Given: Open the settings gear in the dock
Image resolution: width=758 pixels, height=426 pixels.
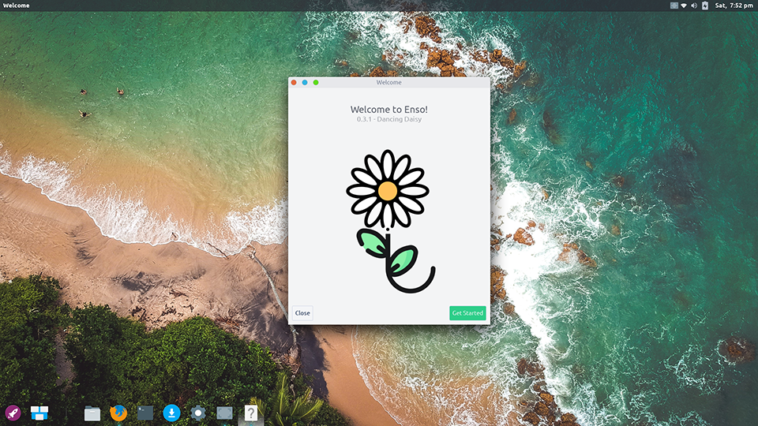Looking at the screenshot, I should tap(197, 413).
